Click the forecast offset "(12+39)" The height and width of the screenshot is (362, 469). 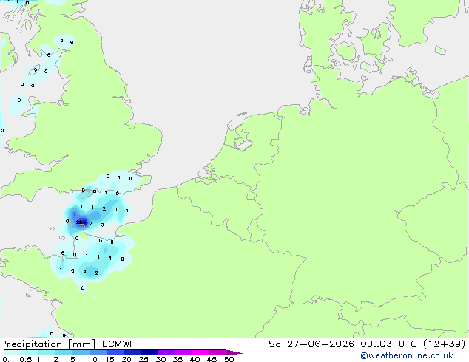445,344
